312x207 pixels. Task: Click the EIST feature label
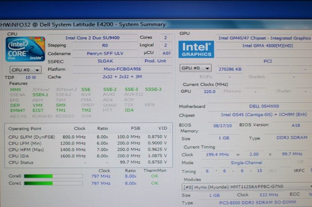pyautogui.click(x=38, y=111)
